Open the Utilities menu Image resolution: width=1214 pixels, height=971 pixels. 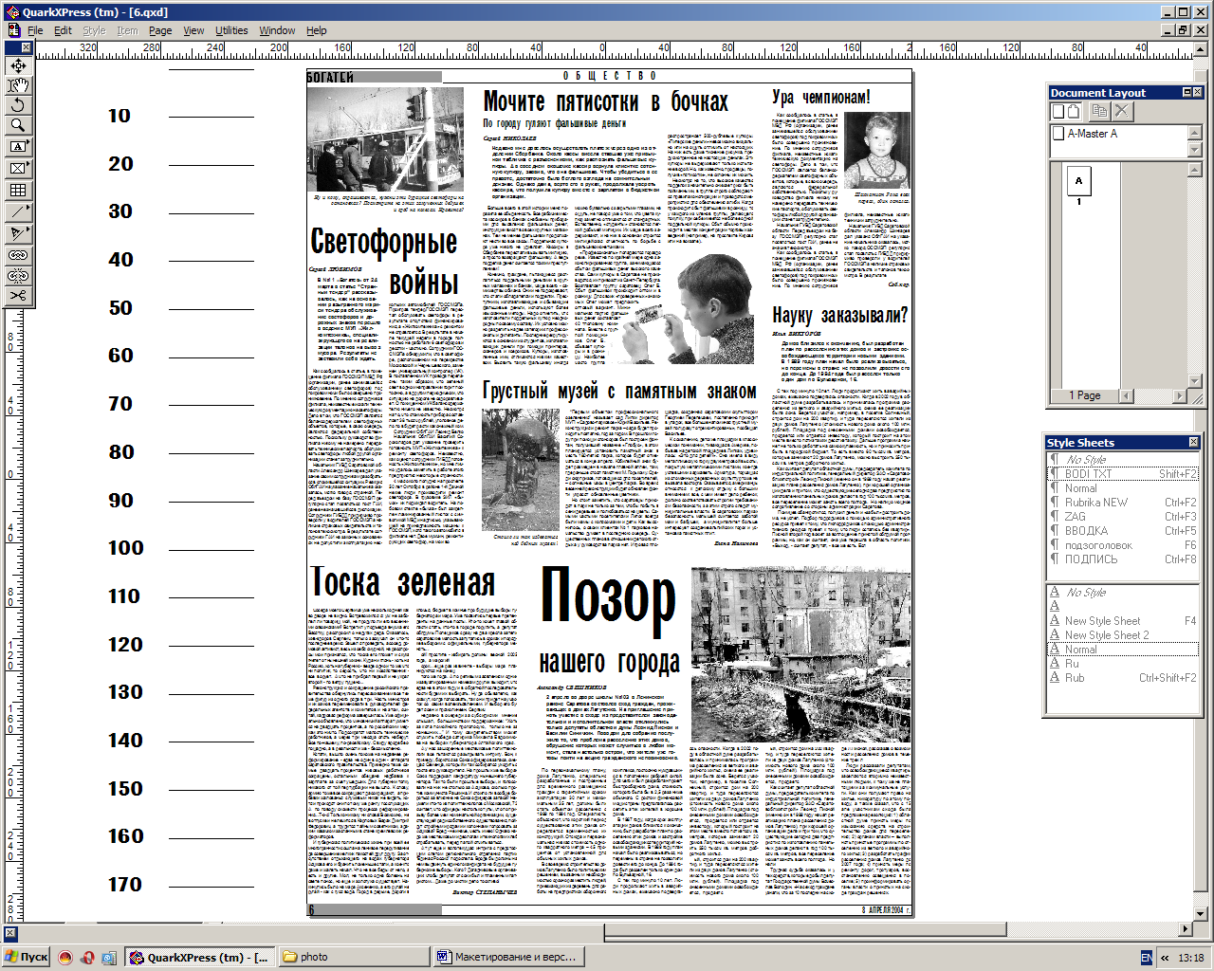[x=231, y=30]
